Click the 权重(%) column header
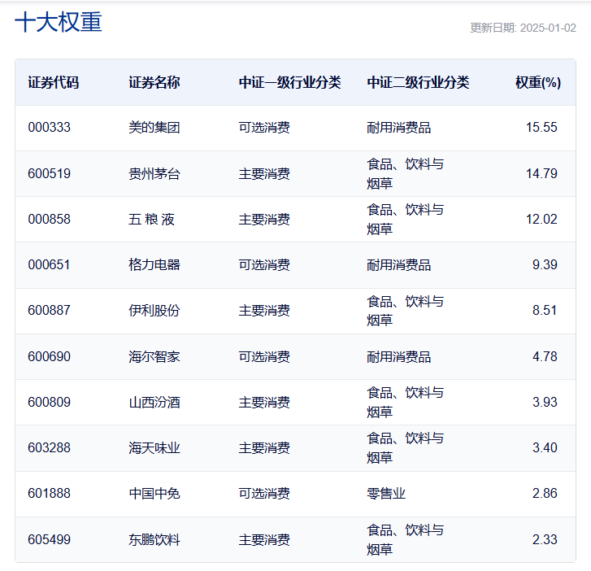 click(x=538, y=83)
